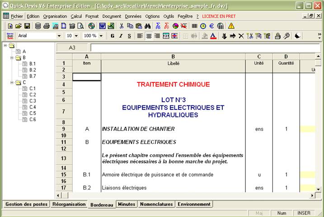Select item C.3 in the tree

tap(33, 101)
